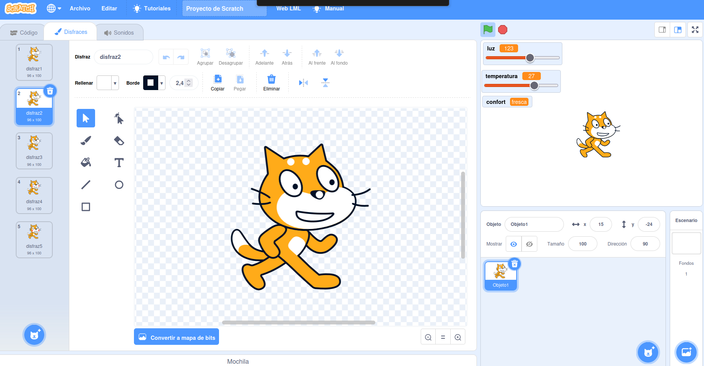Viewport: 704px width, 366px height.
Task: Select the Text tool
Action: (x=119, y=162)
